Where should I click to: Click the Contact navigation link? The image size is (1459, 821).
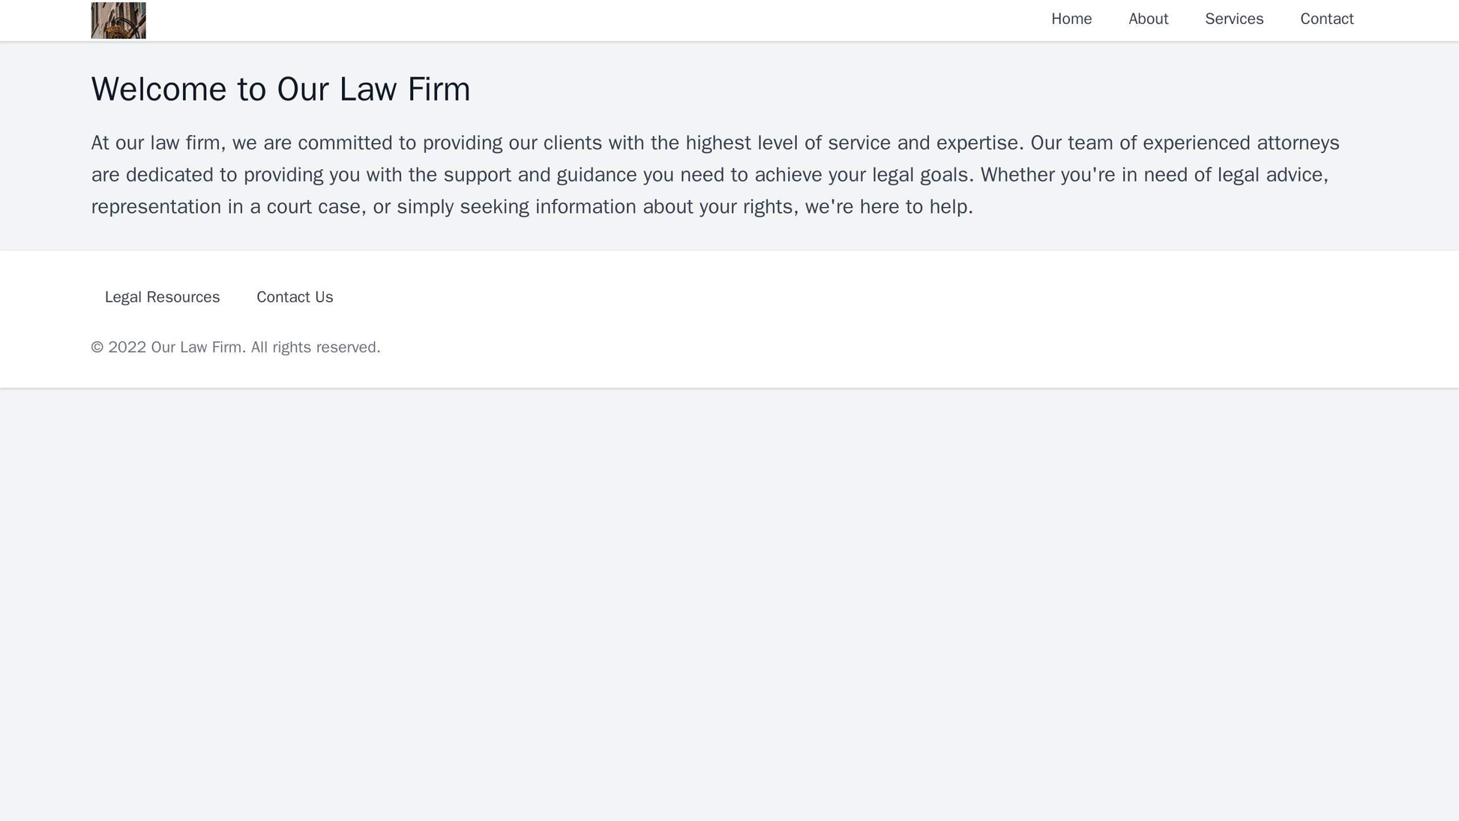coord(1327,18)
